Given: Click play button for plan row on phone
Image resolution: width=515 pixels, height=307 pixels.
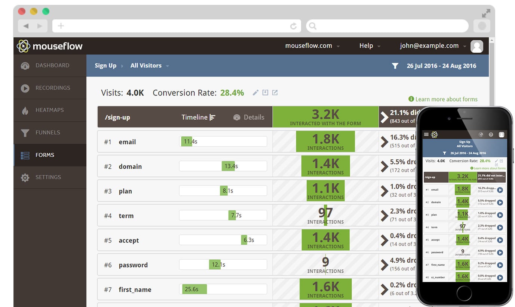Looking at the screenshot, I should pyautogui.click(x=500, y=215).
